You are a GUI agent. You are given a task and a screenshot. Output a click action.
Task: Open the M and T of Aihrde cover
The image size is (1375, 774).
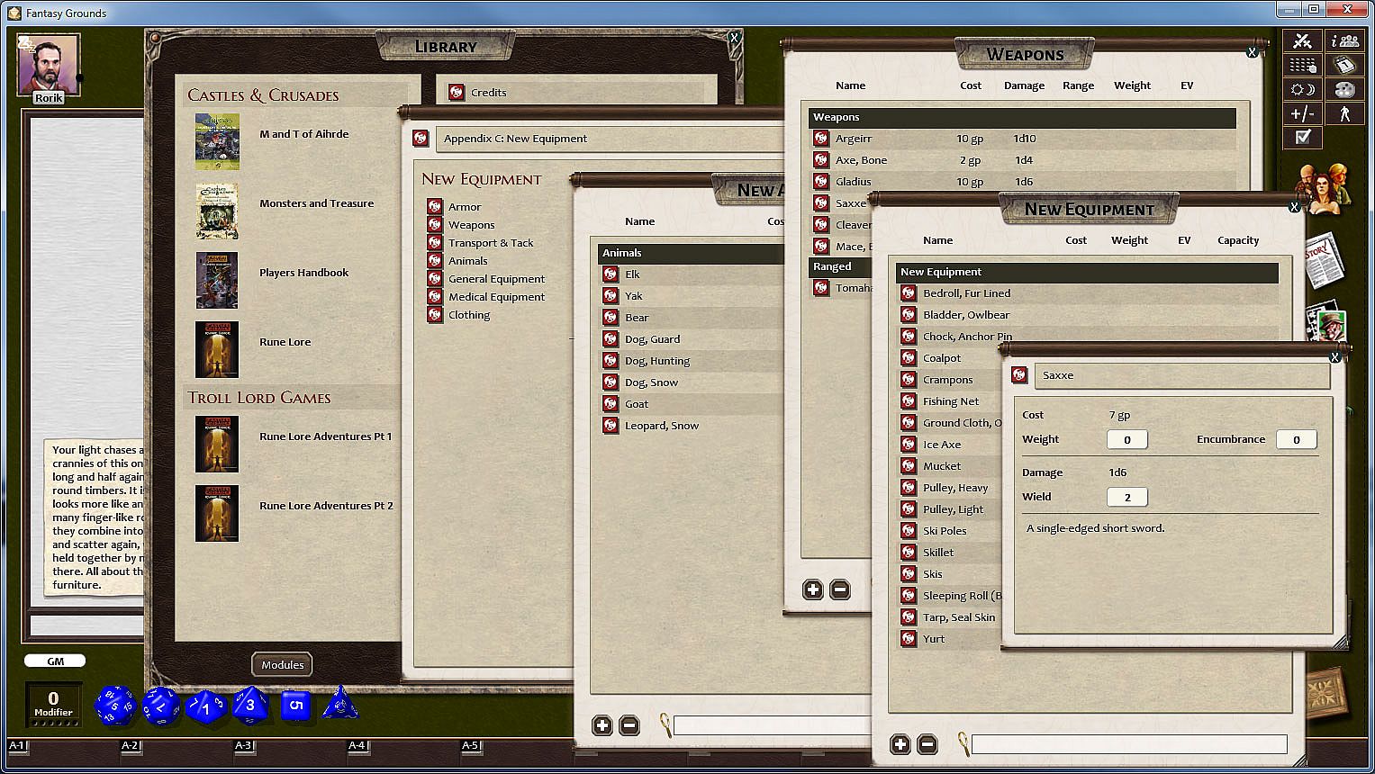coord(217,141)
